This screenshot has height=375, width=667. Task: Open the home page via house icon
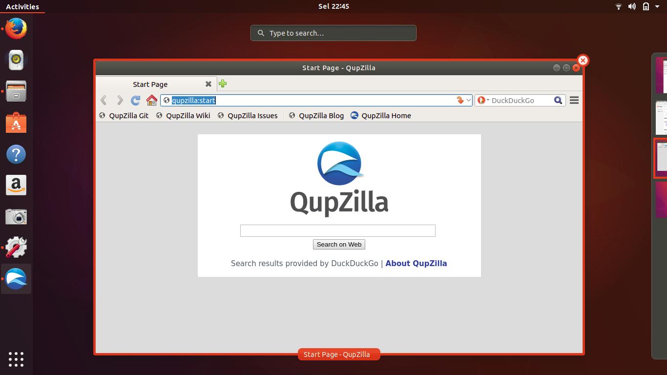coord(152,100)
